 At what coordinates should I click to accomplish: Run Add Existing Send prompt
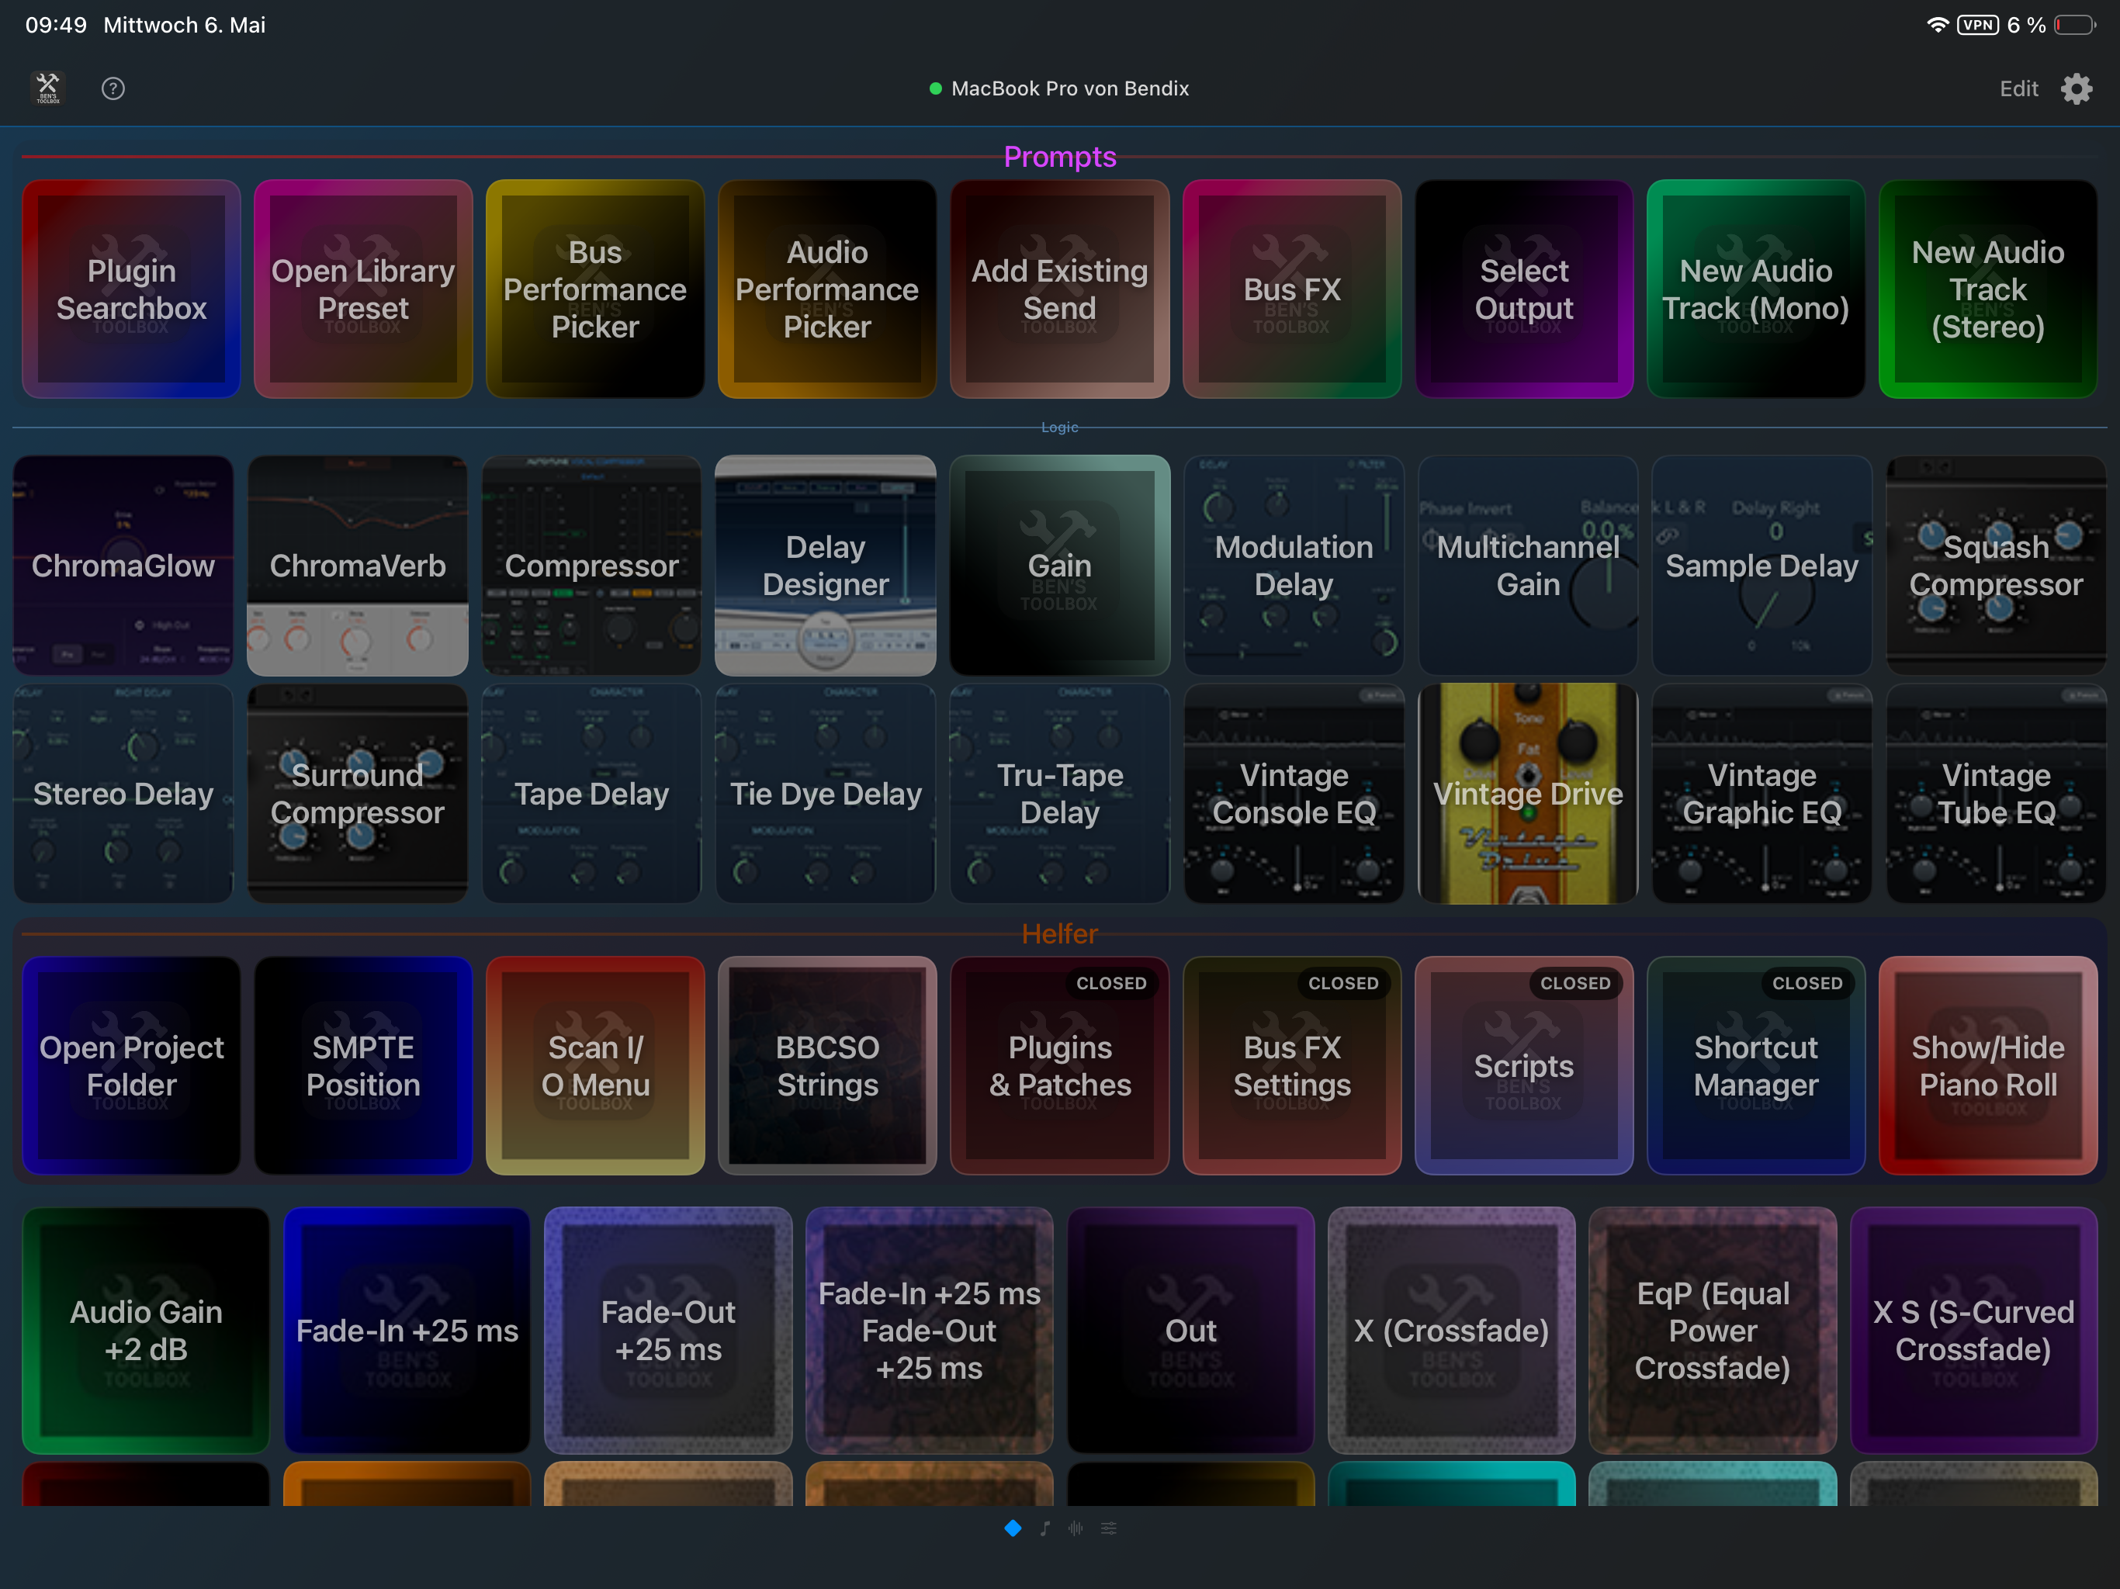coord(1059,289)
